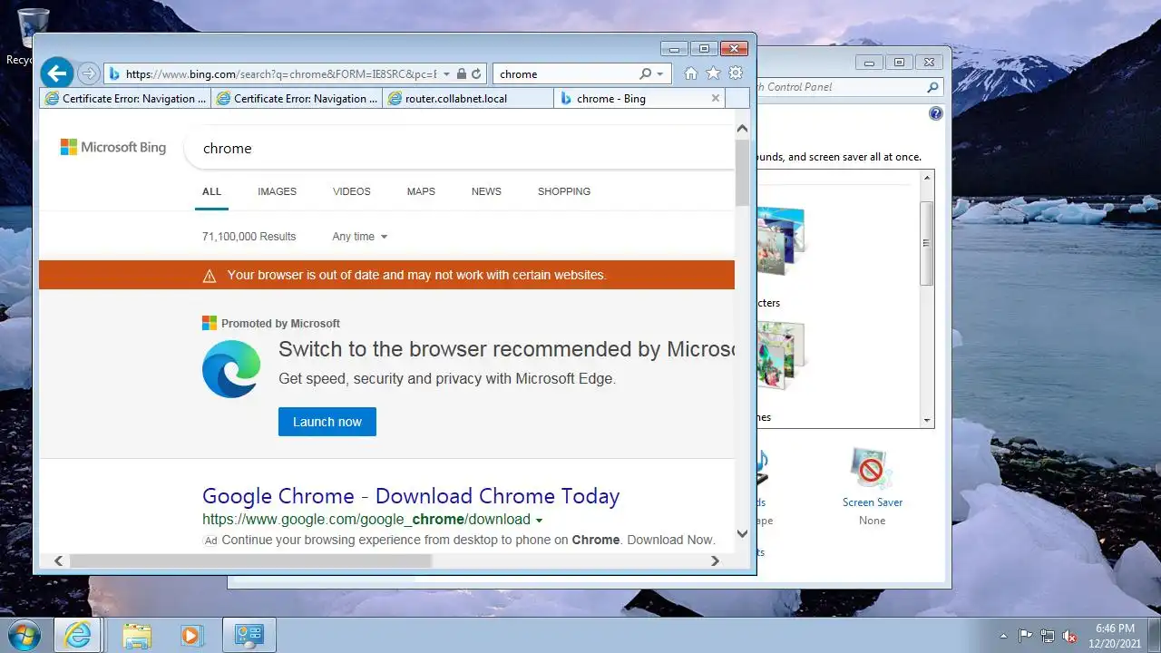The height and width of the screenshot is (653, 1161).
Task: Switch to NEWS results
Action: 486,191
